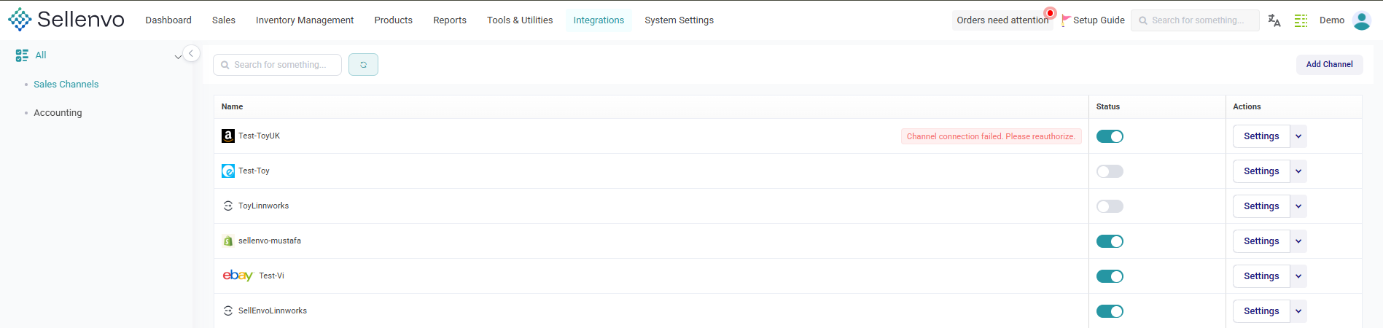1383x328 pixels.
Task: Collapse the sidebar with the arrow button
Action: pyautogui.click(x=191, y=53)
